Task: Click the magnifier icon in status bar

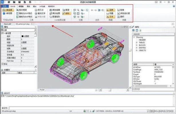Action: 85,111
